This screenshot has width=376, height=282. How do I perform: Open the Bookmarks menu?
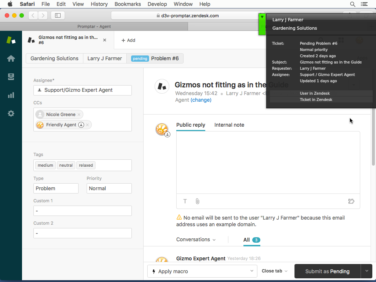click(x=127, y=4)
